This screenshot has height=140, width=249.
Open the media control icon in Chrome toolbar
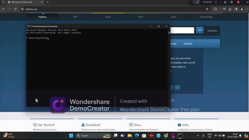coord(224,9)
